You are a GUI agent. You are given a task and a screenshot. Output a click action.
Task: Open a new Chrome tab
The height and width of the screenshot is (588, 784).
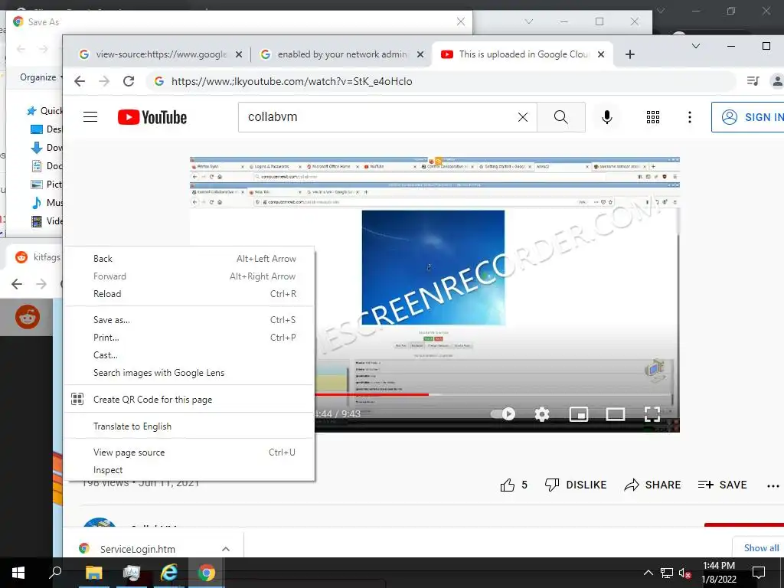click(630, 54)
